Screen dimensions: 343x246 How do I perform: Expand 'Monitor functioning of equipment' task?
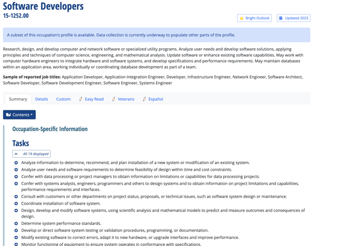(x=16, y=244)
